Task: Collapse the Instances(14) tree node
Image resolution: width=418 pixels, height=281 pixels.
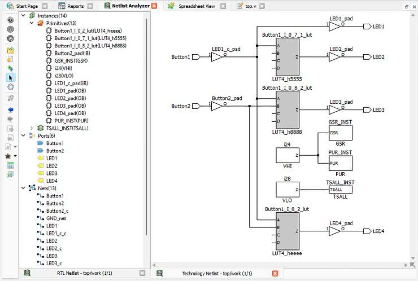Action: click(23, 15)
